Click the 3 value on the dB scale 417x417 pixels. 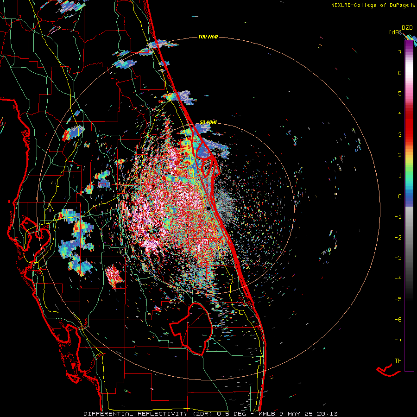(x=400, y=134)
